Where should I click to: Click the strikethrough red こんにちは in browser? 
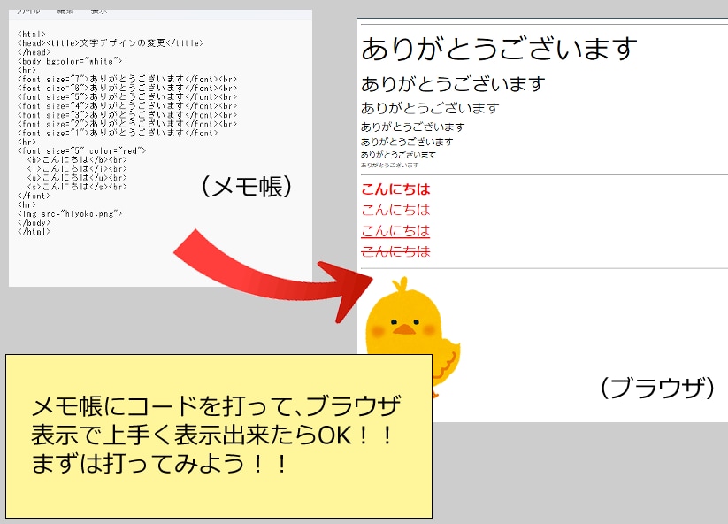click(x=395, y=251)
